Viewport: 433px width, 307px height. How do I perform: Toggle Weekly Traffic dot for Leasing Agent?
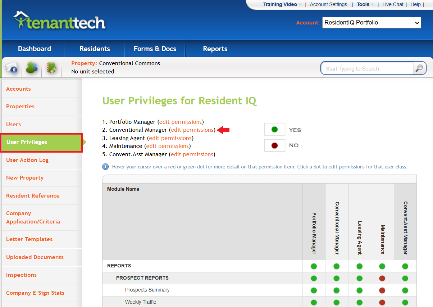pyautogui.click(x=359, y=302)
